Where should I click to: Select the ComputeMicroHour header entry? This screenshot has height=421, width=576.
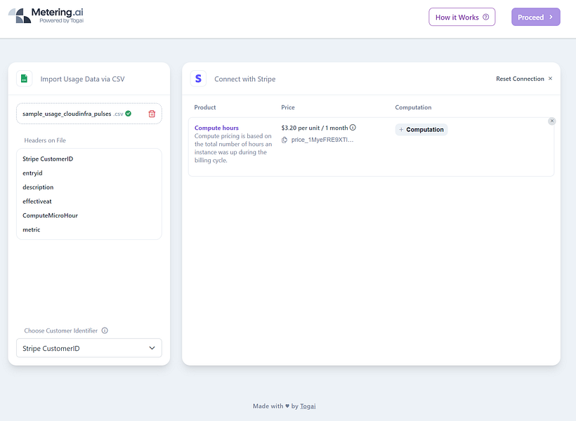(x=49, y=215)
